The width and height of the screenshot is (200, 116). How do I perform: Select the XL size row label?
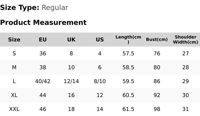14,95
